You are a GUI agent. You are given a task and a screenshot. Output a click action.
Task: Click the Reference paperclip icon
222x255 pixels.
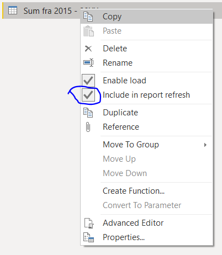[x=88, y=127]
